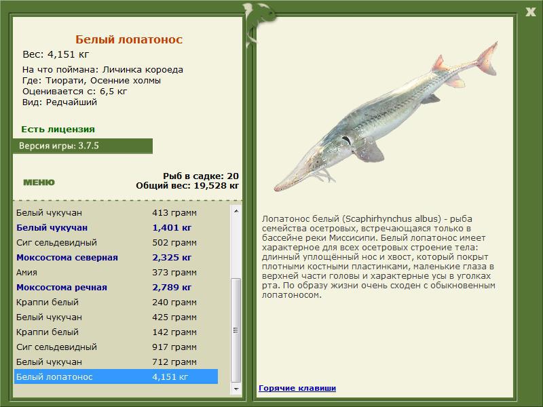Click Оценивается с: 6,5 кг line

tap(75, 92)
